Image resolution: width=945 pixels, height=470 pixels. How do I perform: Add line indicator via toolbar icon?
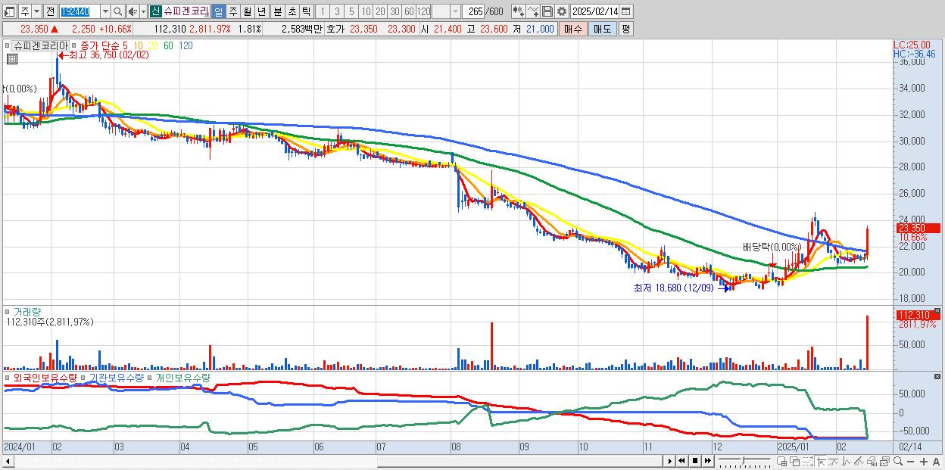point(533,11)
